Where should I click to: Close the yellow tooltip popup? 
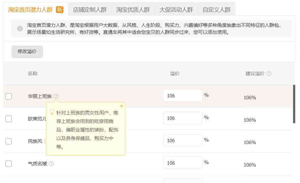pyautogui.click(x=122, y=106)
